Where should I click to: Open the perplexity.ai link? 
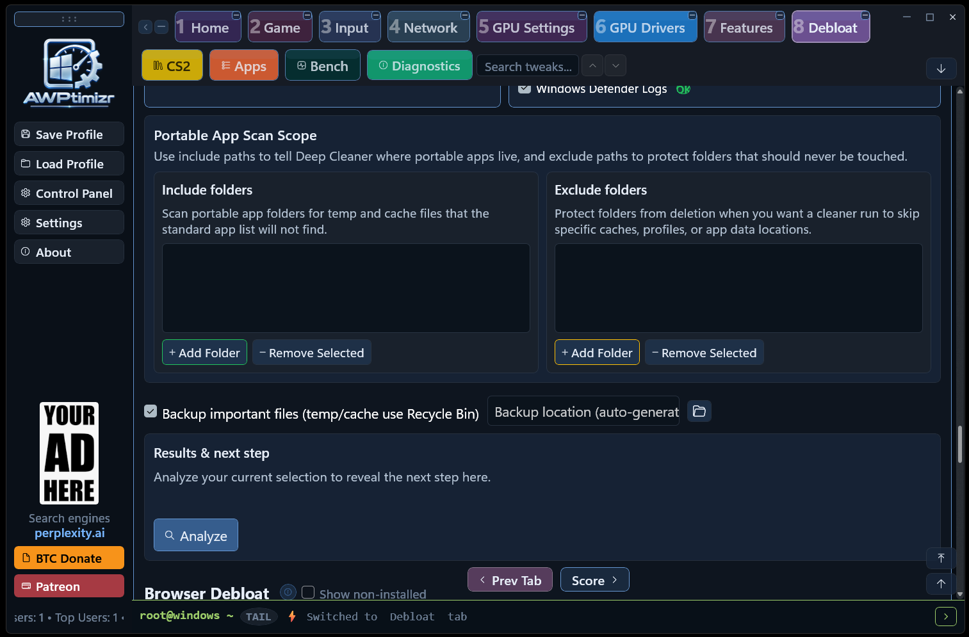[x=70, y=533]
